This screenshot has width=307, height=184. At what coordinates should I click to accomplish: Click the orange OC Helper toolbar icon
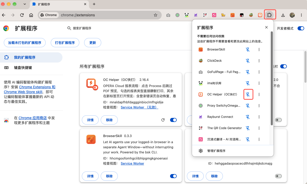tap(260, 15)
